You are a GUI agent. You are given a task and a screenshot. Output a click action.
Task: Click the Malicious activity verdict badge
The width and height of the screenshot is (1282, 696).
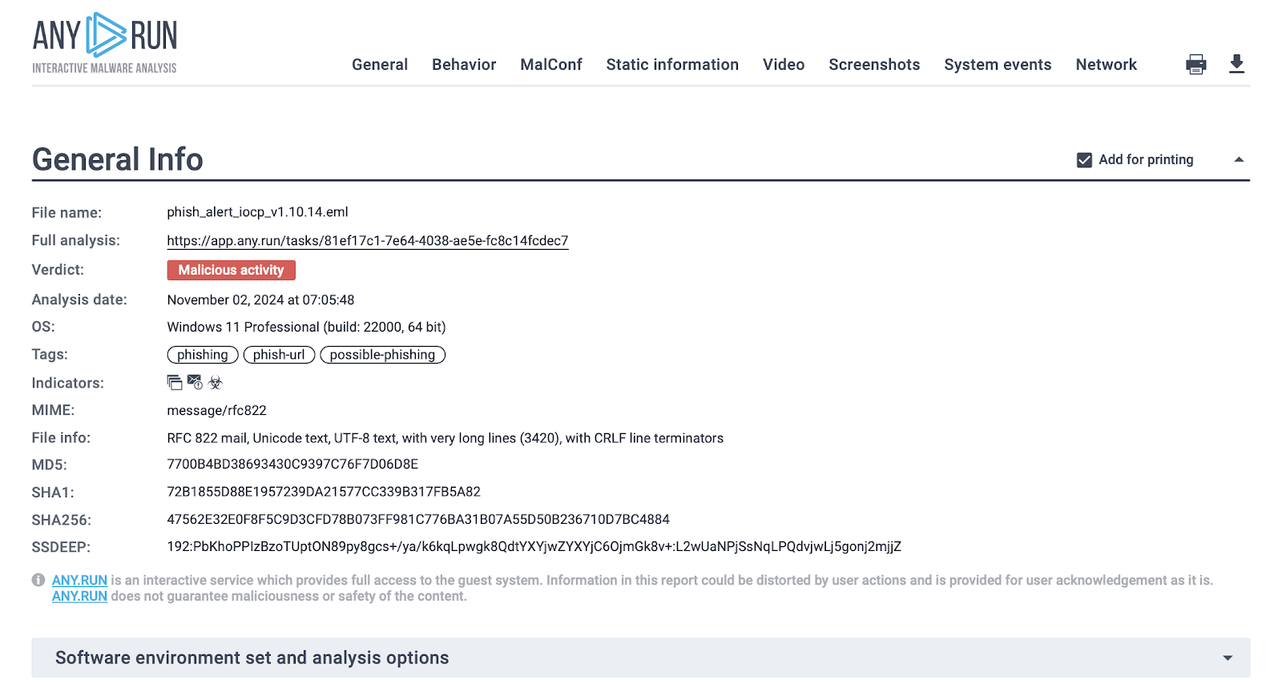click(231, 270)
